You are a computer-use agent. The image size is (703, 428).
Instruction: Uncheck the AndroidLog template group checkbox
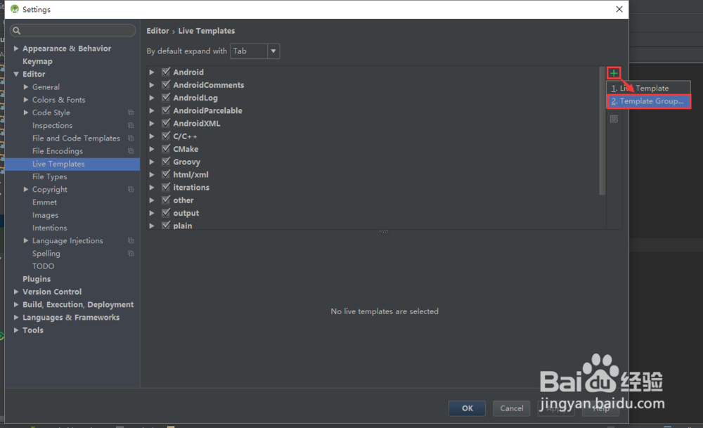(166, 97)
